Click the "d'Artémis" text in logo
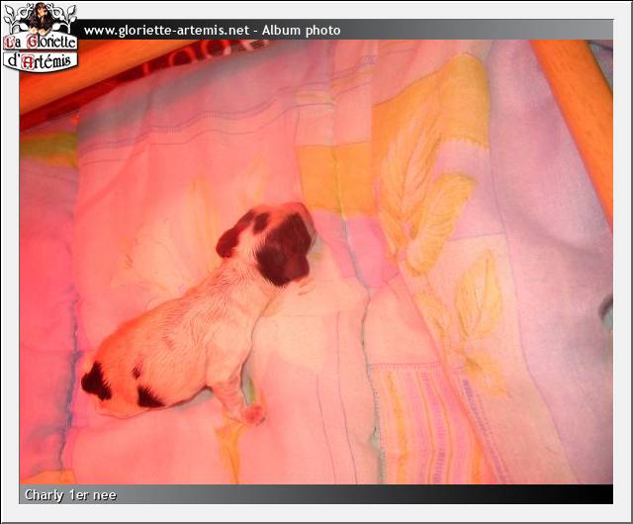Screen dimensions: 633x524 40,61
